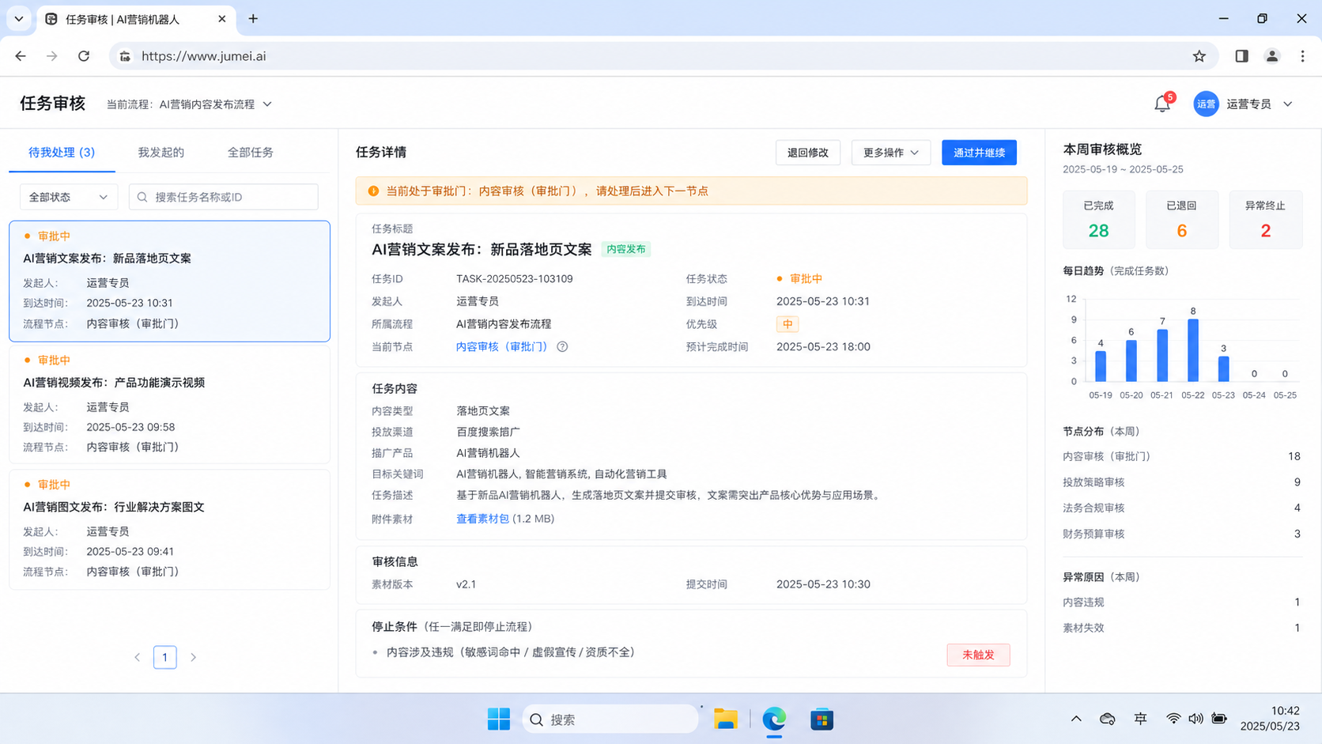
Task: Select task card AI营销图文发布：行业解决方案图文
Action: click(169, 529)
